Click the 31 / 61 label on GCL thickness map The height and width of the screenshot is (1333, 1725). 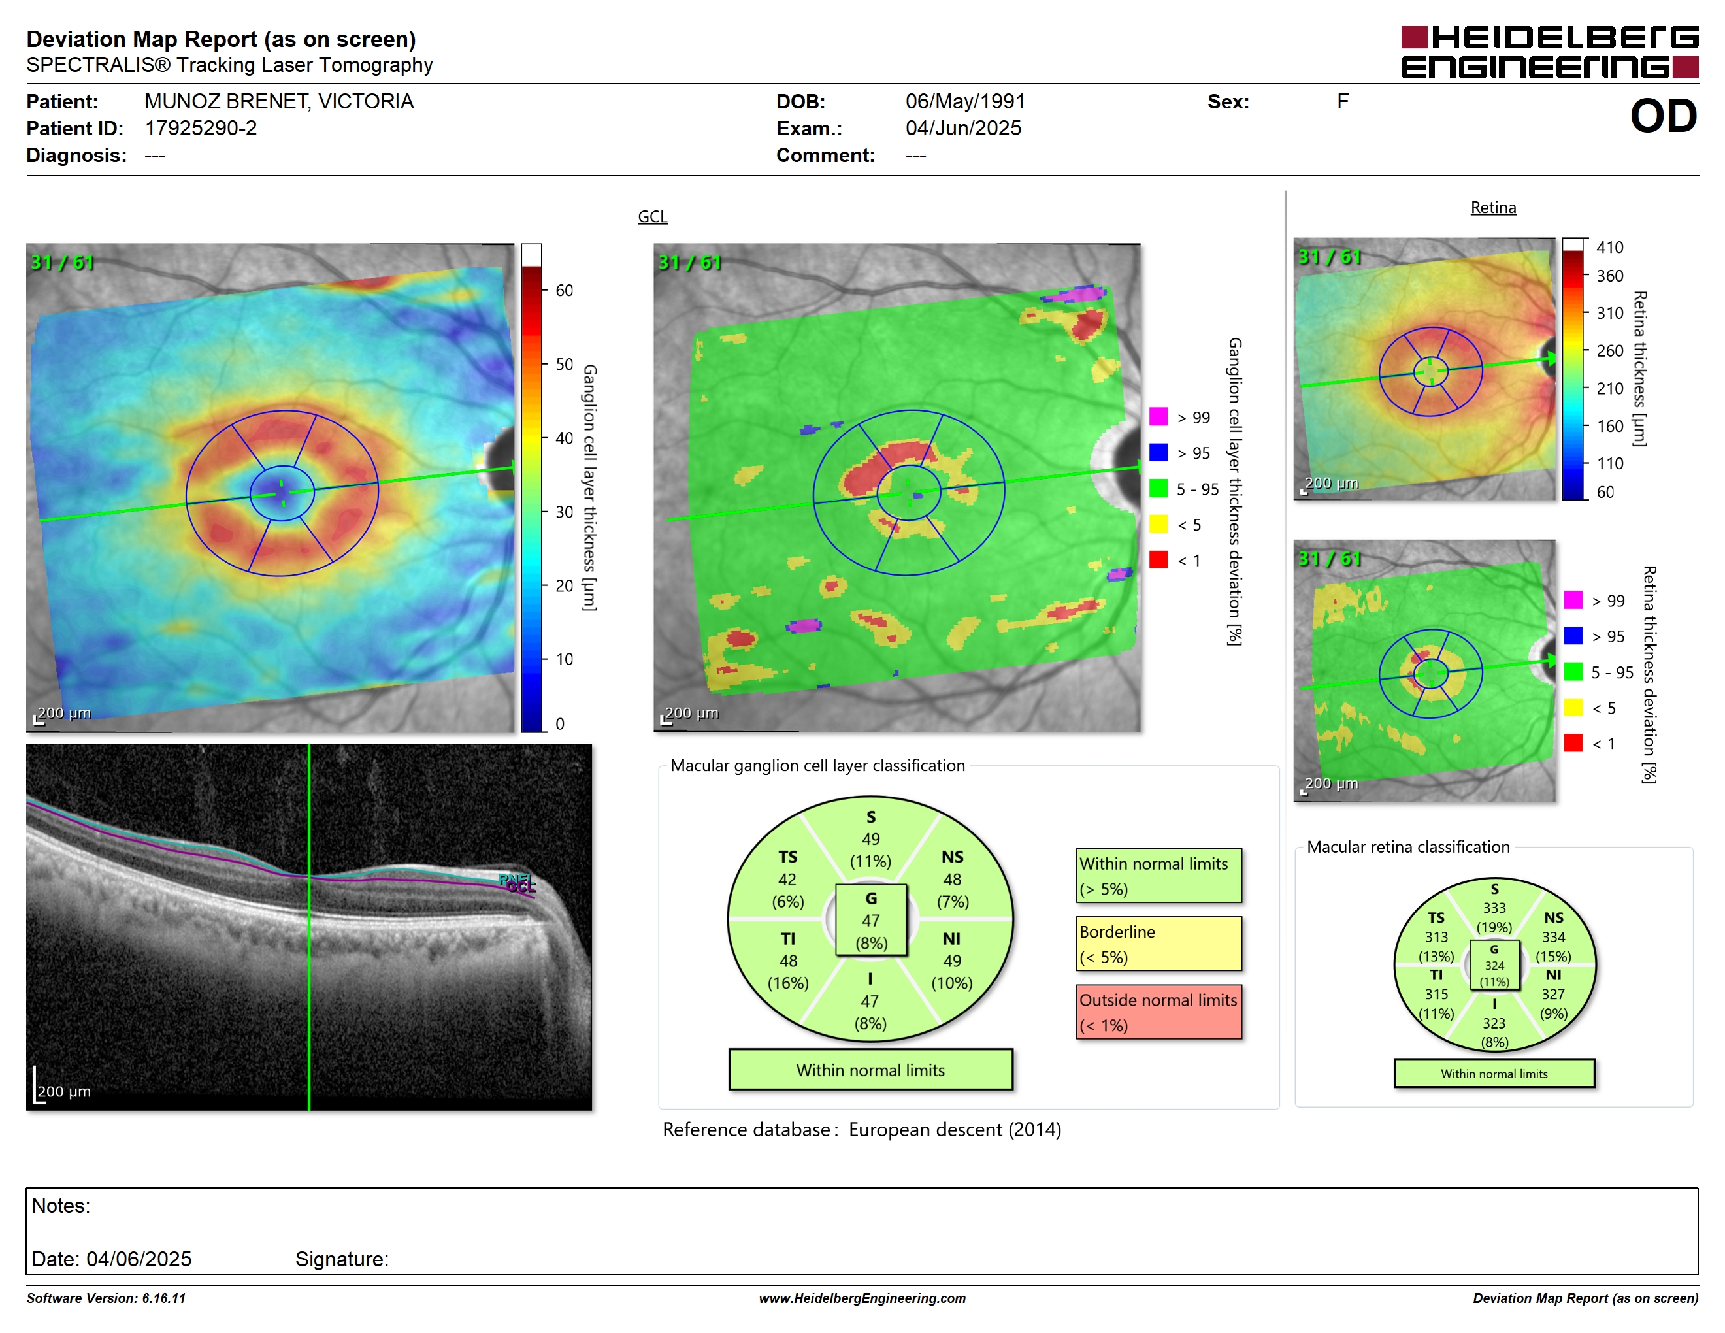[61, 262]
